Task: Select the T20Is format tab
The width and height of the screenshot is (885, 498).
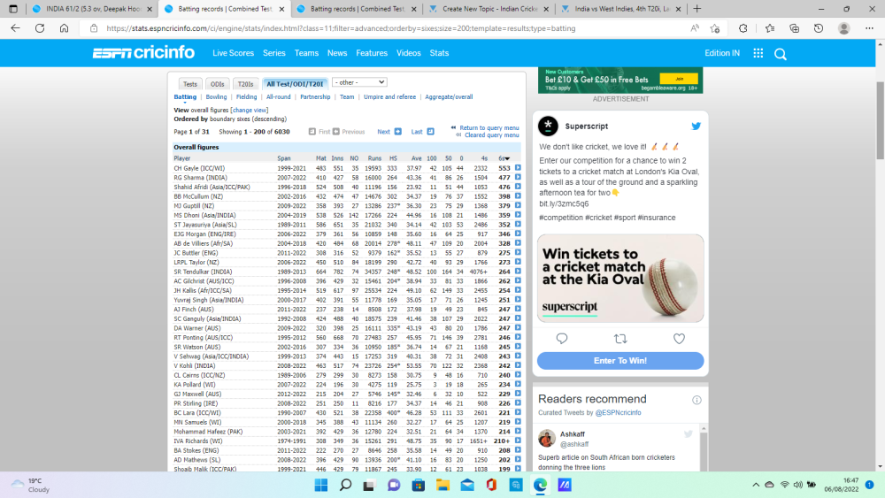Action: click(x=245, y=84)
